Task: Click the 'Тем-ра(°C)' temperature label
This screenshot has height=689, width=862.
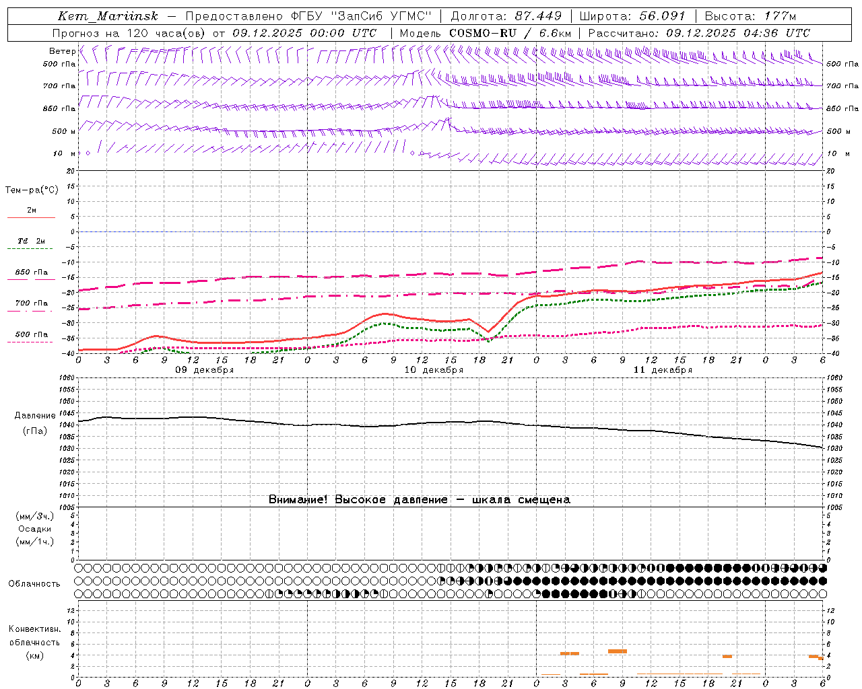Action: (x=32, y=190)
